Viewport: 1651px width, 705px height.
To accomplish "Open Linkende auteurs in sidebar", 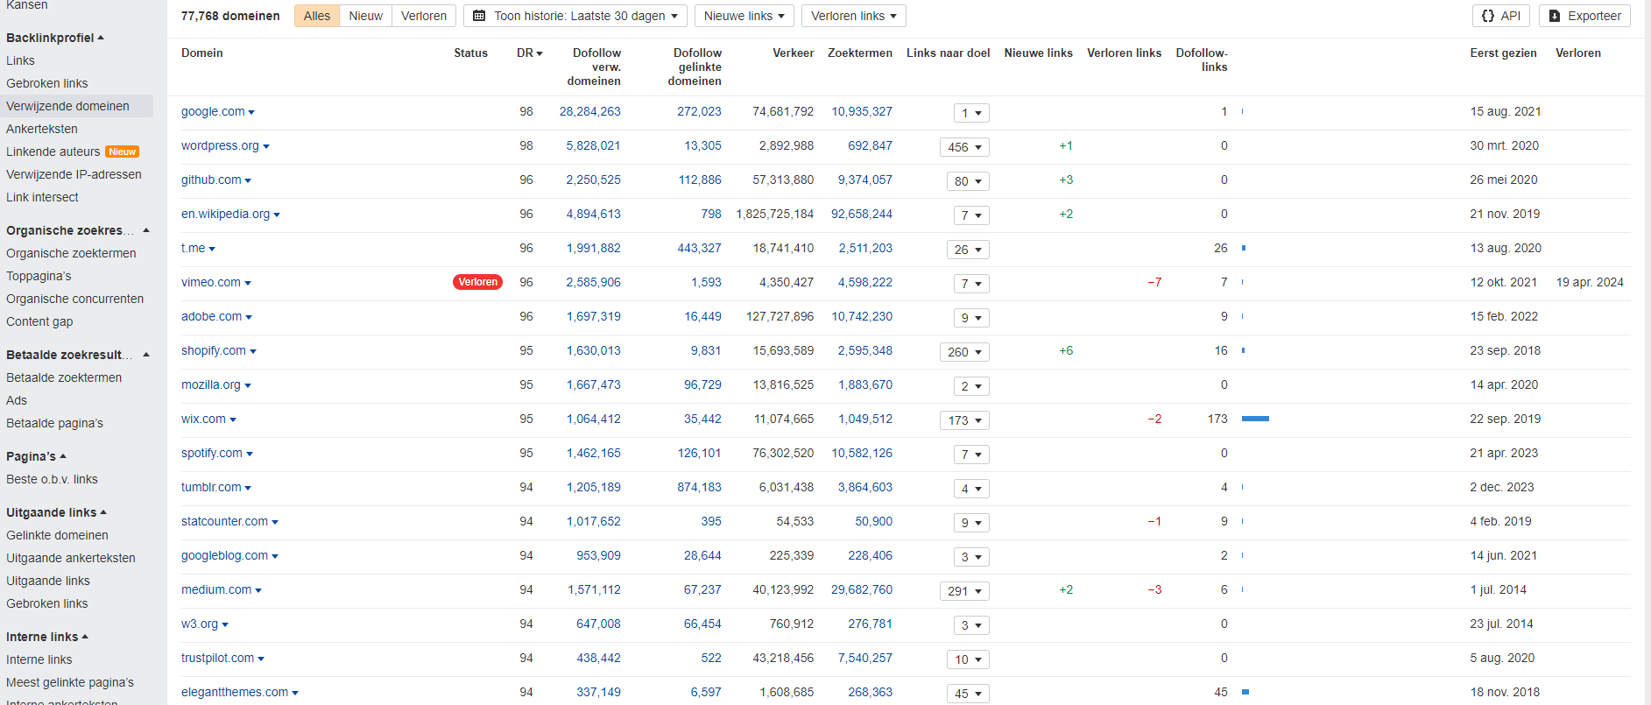I will click(53, 152).
